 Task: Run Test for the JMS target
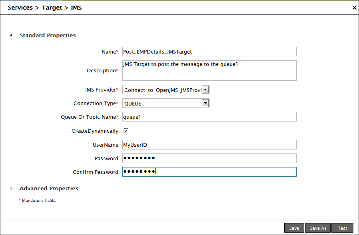pos(342,228)
